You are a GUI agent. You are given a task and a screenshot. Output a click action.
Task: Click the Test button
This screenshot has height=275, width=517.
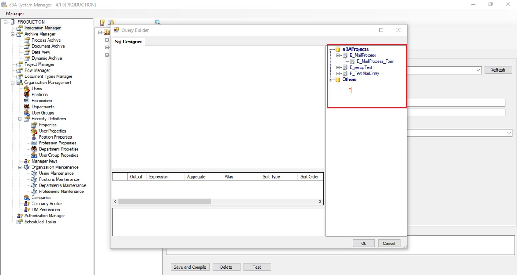click(x=257, y=267)
